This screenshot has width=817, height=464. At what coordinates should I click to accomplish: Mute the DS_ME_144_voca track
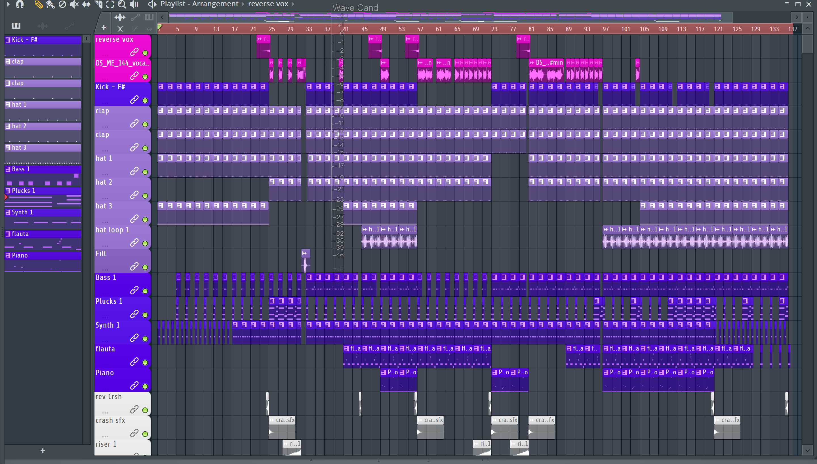145,77
